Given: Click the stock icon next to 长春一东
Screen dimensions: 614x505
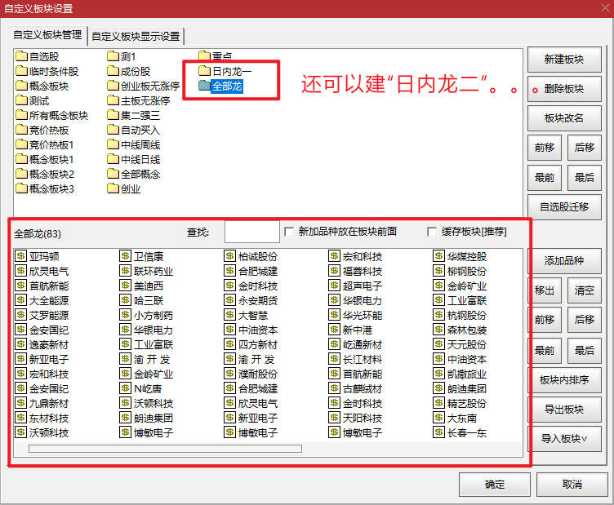Looking at the screenshot, I should (439, 432).
